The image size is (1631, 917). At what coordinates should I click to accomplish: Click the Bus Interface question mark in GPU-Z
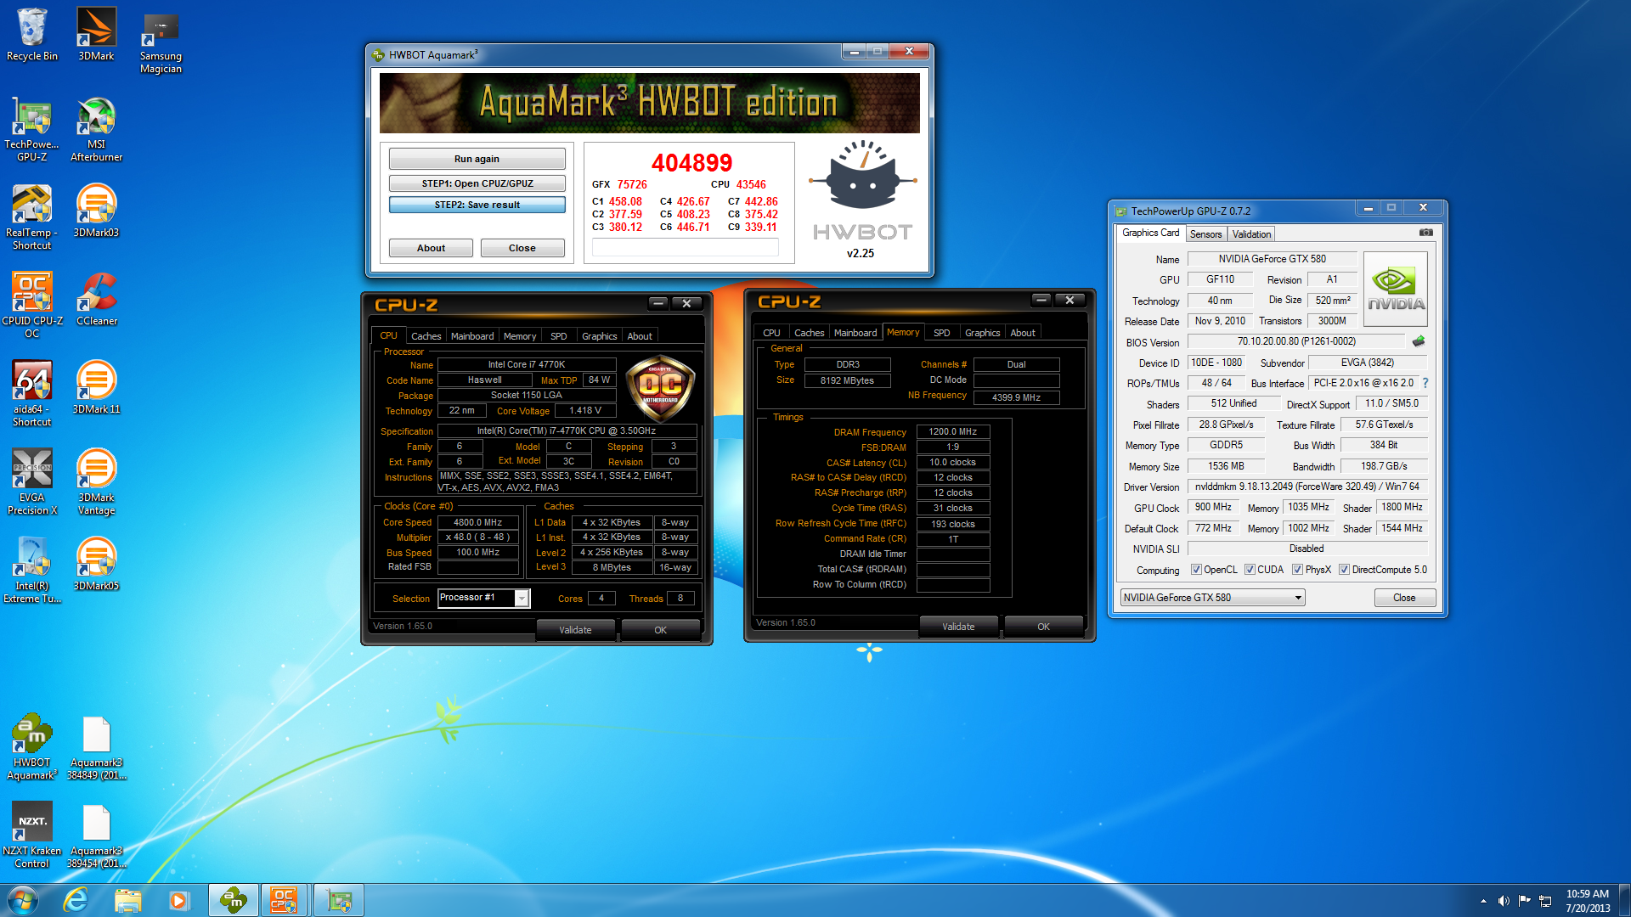point(1425,383)
